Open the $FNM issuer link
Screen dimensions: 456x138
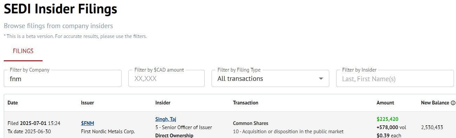pos(88,123)
